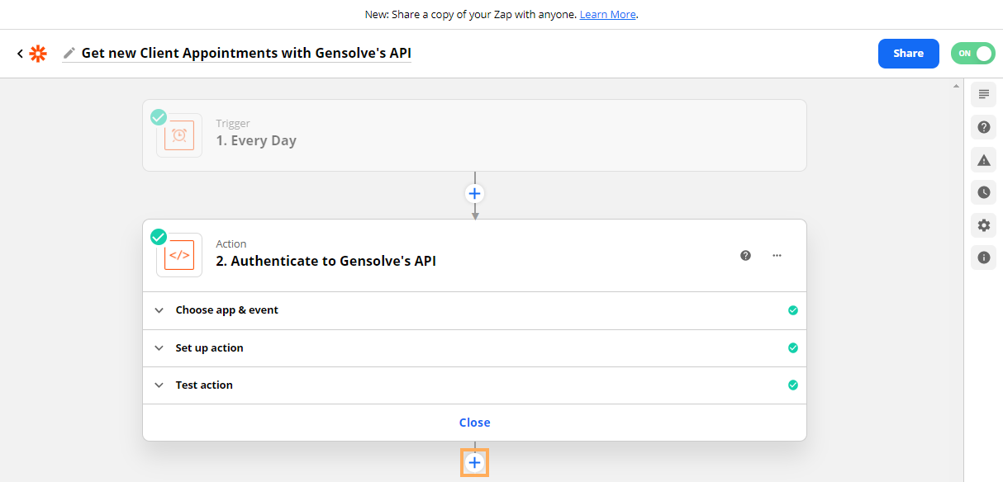The image size is (1003, 482).
Task: Open the Every Day trigger step
Action: [x=474, y=135]
